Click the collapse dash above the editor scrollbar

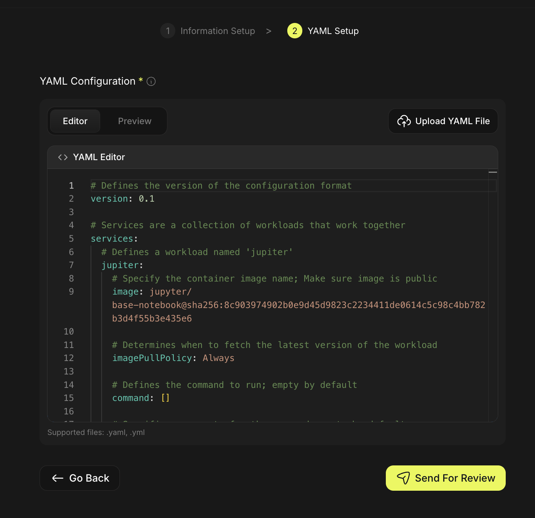pyautogui.click(x=493, y=172)
